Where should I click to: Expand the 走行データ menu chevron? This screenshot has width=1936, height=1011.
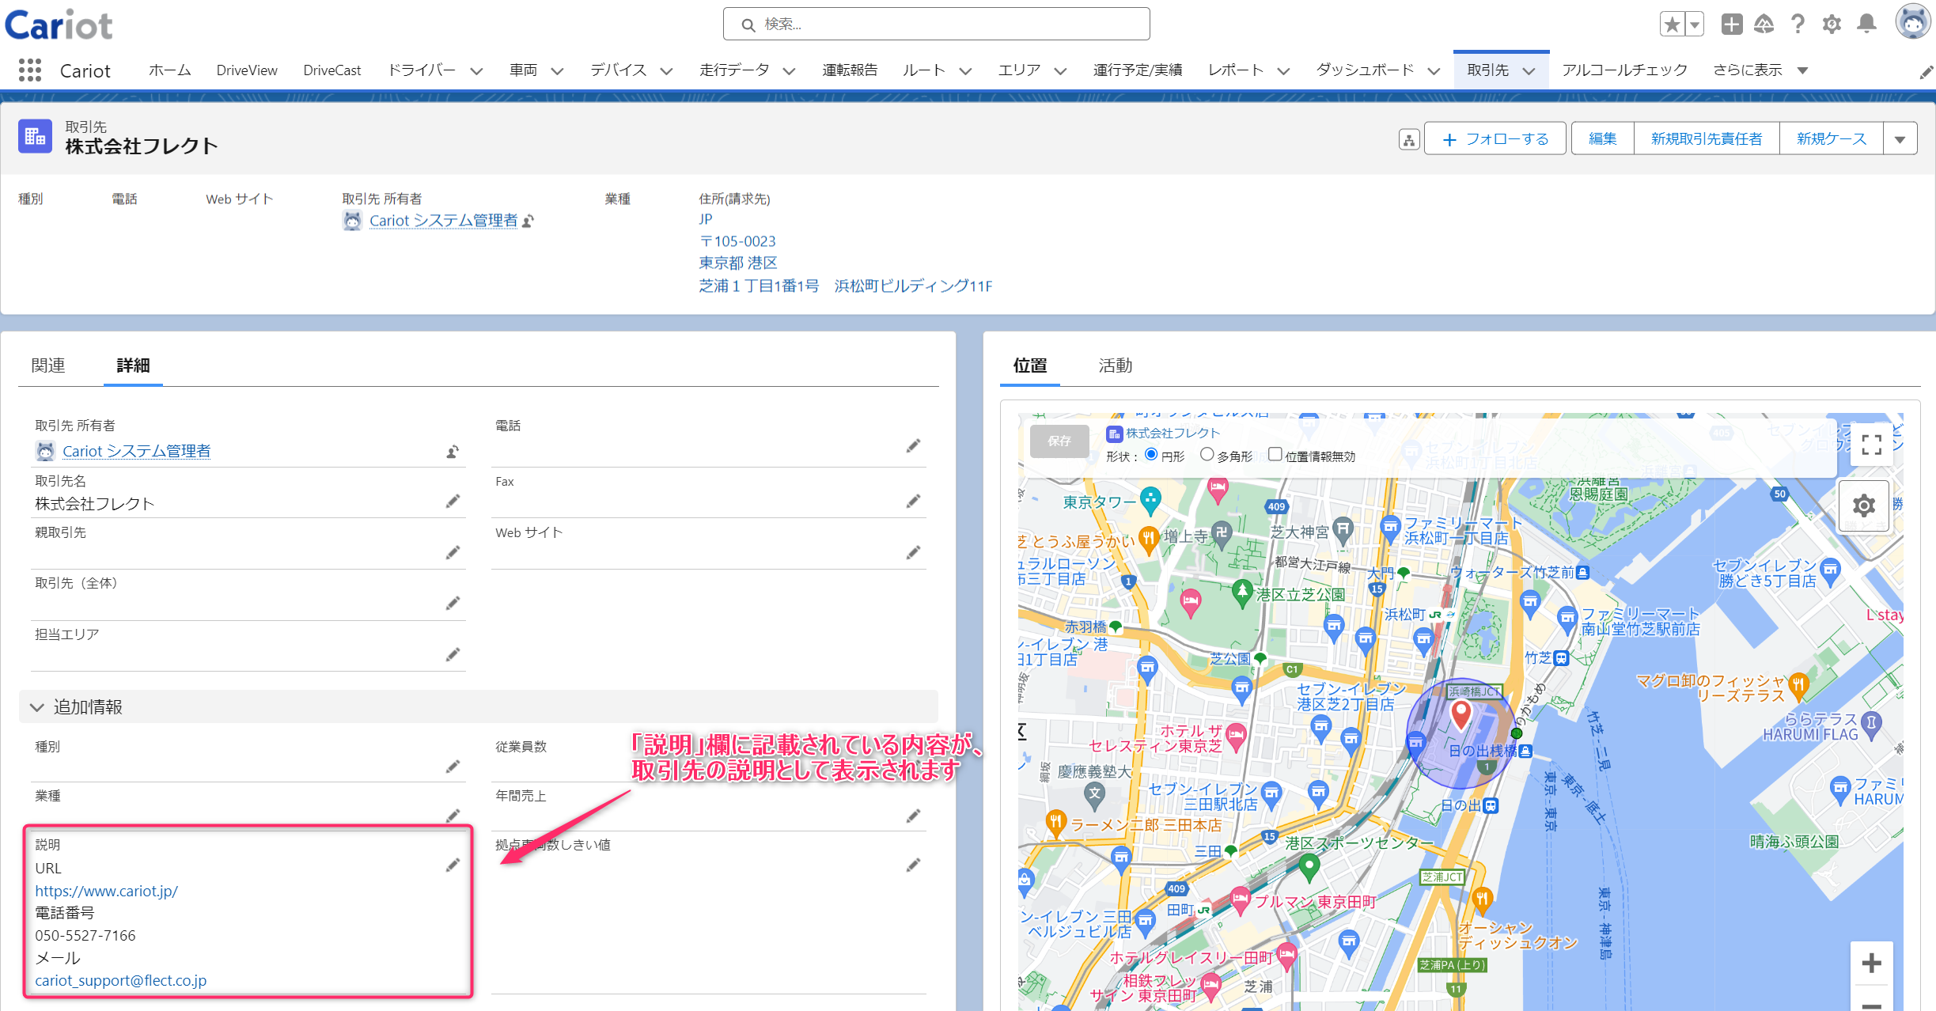789,71
